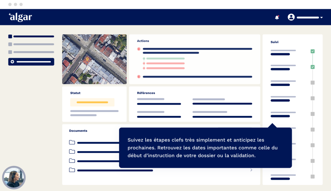The width and height of the screenshot is (331, 191).
Task: Expand the user account dropdown arrow
Action: point(321,18)
